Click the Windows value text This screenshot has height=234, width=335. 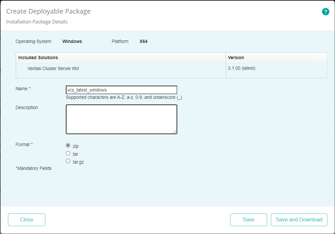tap(72, 41)
